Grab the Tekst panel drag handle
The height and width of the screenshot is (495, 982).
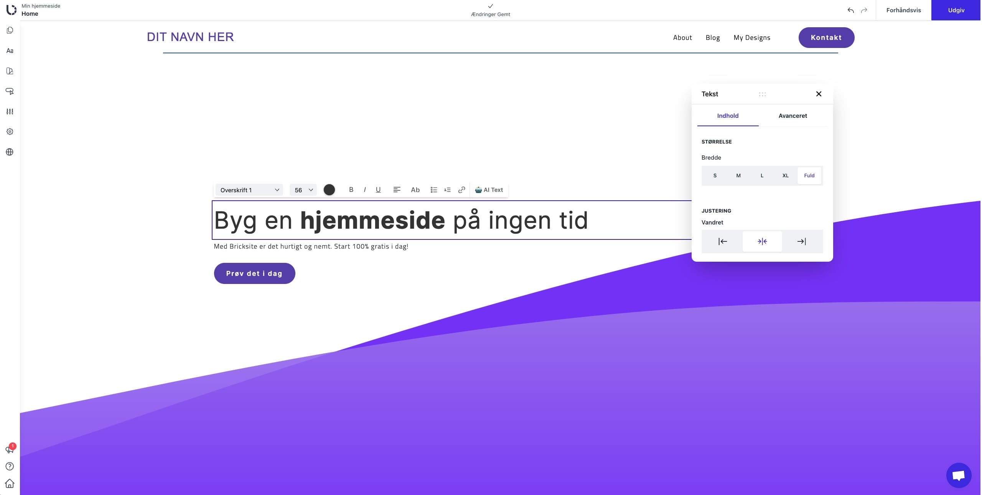pyautogui.click(x=762, y=94)
